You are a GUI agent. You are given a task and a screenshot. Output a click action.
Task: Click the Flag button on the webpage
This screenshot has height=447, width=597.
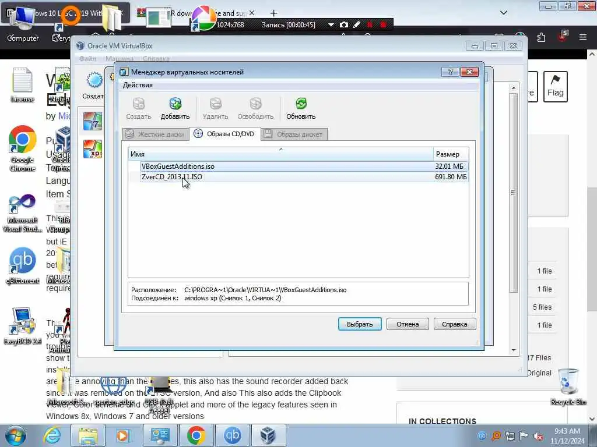tap(556, 87)
